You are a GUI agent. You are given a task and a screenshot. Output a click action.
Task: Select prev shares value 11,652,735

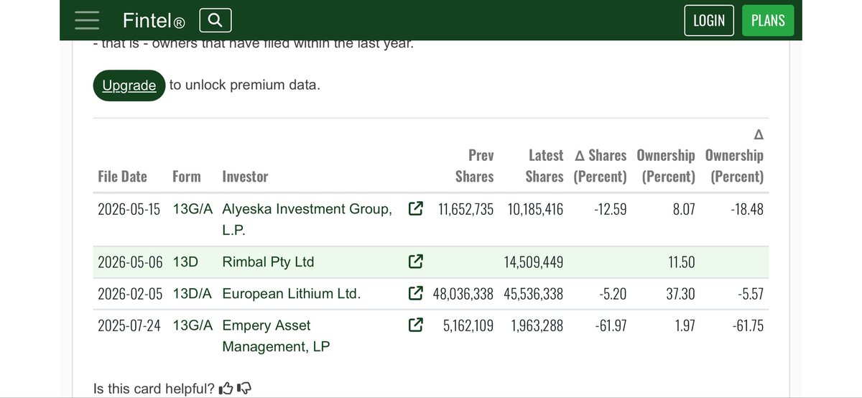point(465,209)
